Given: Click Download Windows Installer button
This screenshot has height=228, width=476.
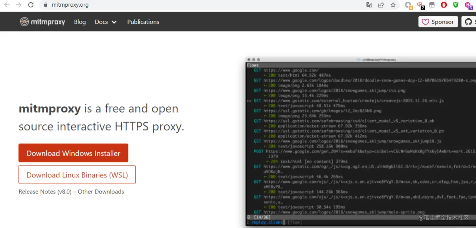Looking at the screenshot, I should [x=73, y=153].
